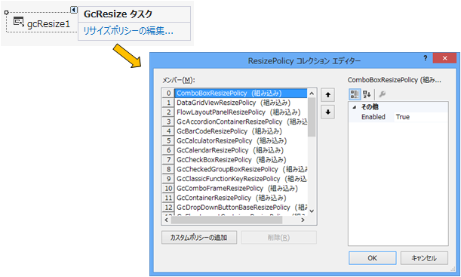The height and width of the screenshot is (277, 461).
Task: Select ComboBoxResizePolicy in members list
Action: 241,94
